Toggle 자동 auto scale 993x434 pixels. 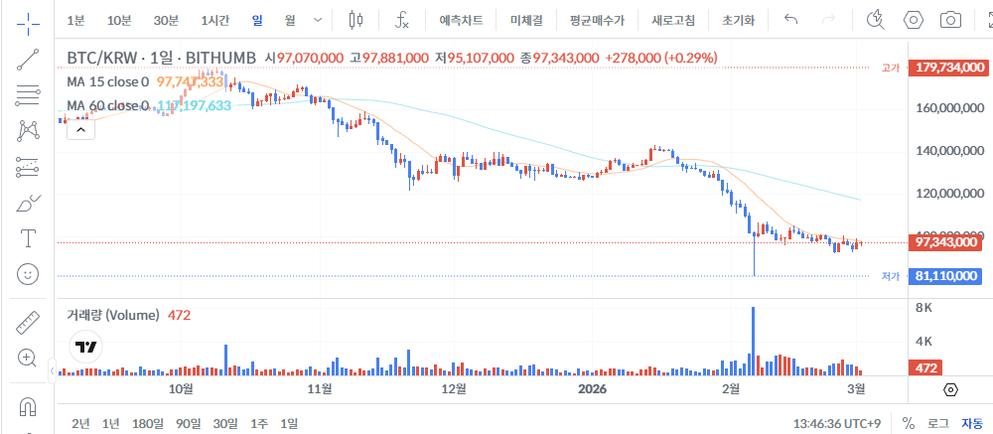tap(971, 423)
